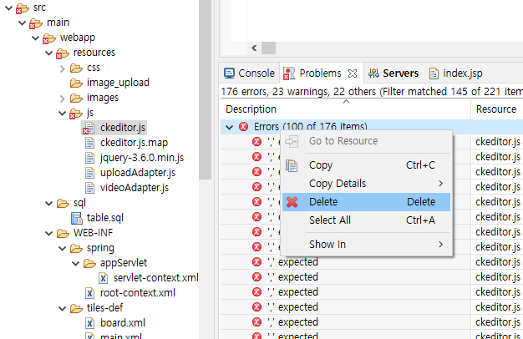Image resolution: width=523 pixels, height=339 pixels.
Task: Collapse the resources folder
Action: (49, 53)
